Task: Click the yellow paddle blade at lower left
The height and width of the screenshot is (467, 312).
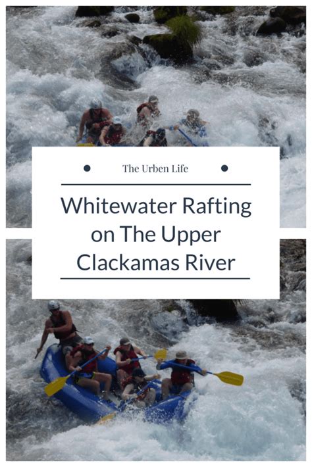Action: pos(57,386)
